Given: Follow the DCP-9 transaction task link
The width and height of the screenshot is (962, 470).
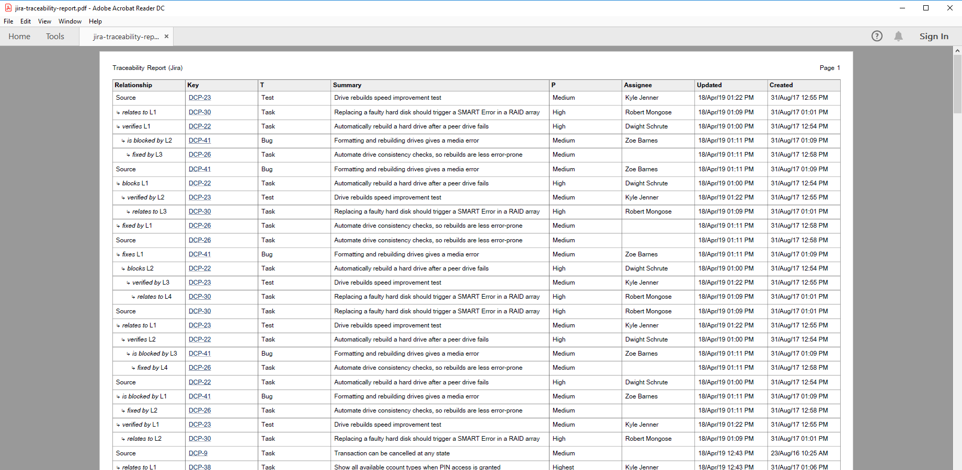Looking at the screenshot, I should click(197, 453).
